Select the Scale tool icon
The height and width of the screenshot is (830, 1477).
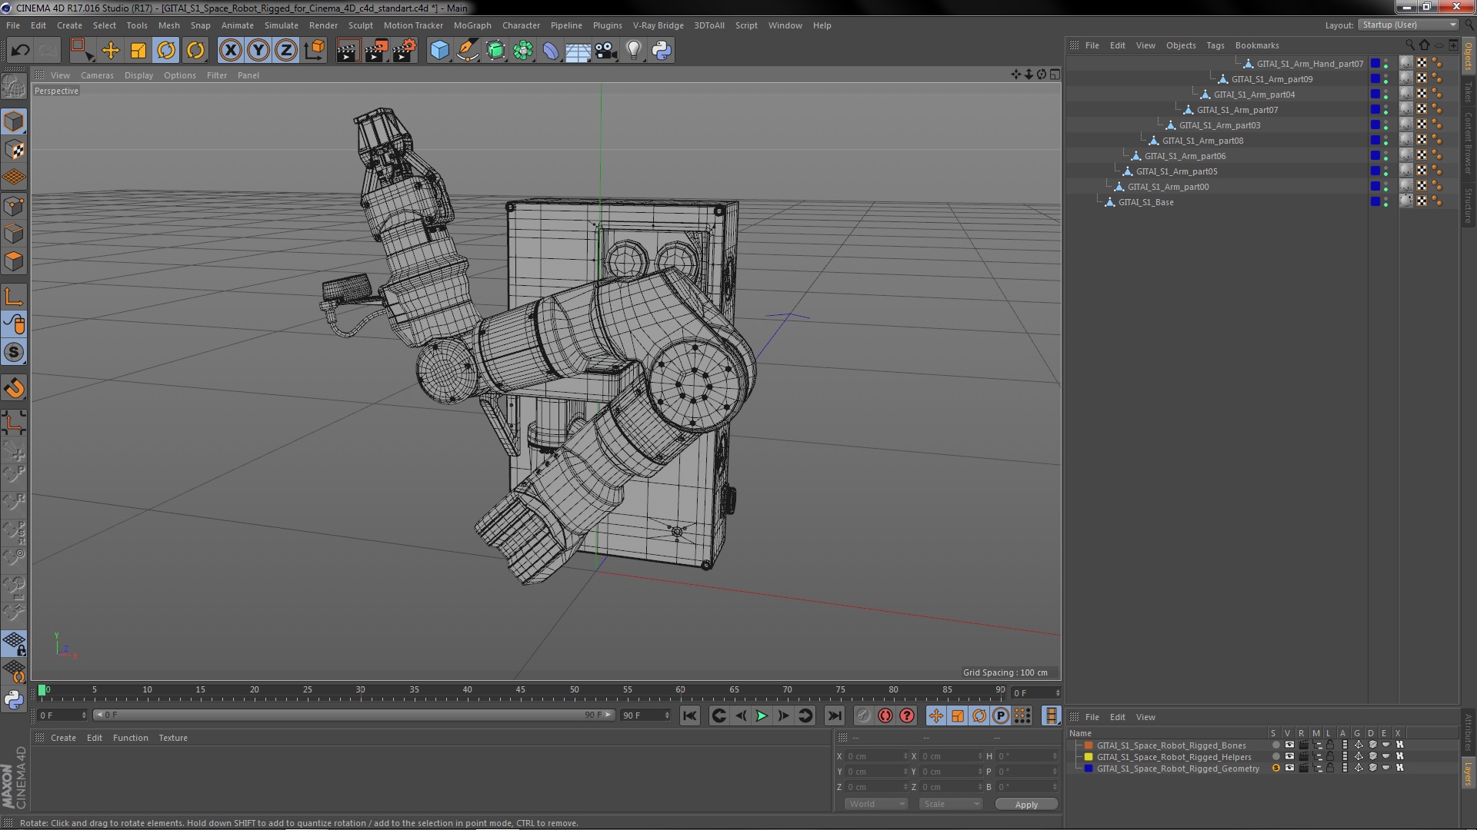click(138, 51)
